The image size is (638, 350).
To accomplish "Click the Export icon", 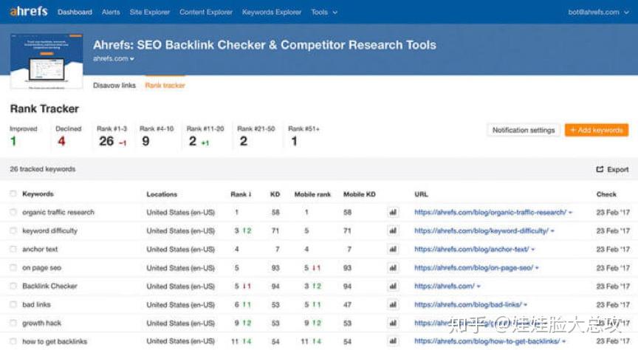I will (x=600, y=169).
